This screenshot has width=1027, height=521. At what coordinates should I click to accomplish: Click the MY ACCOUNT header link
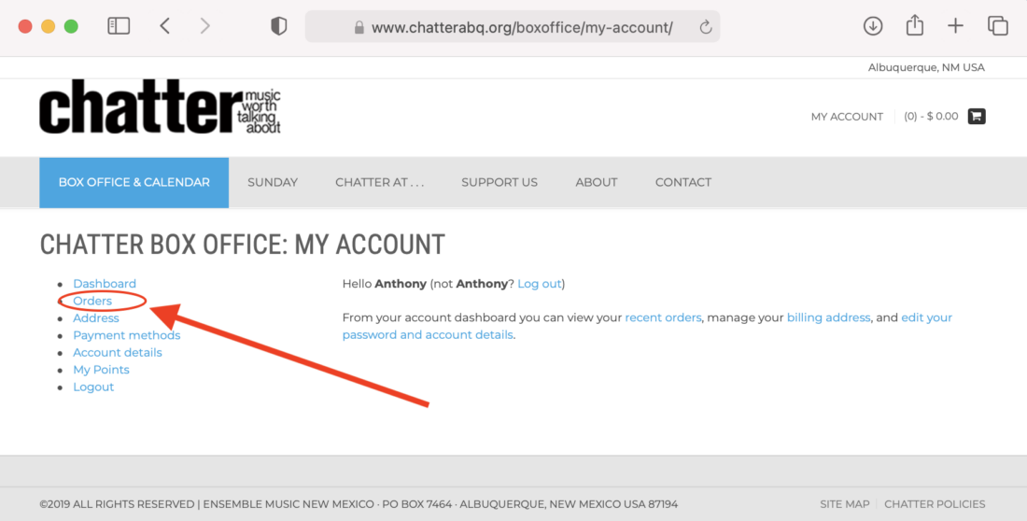pyautogui.click(x=847, y=117)
